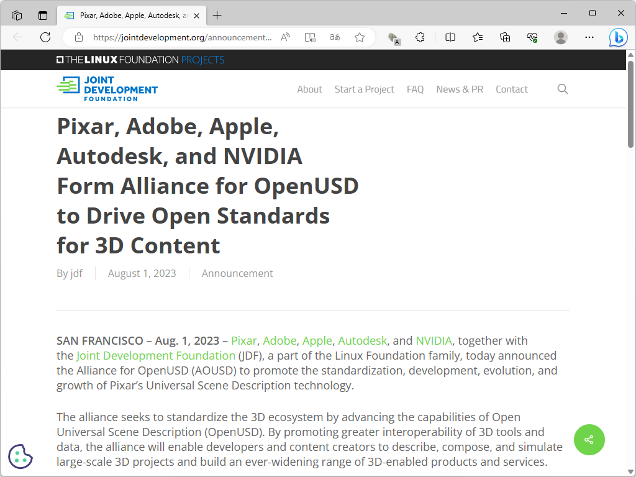Open the Settings and more menu
Viewport: 636px width, 477px height.
click(589, 37)
